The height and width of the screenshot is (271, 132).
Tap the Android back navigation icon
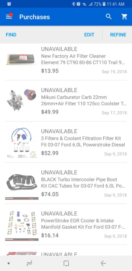pyautogui.click(x=103, y=263)
